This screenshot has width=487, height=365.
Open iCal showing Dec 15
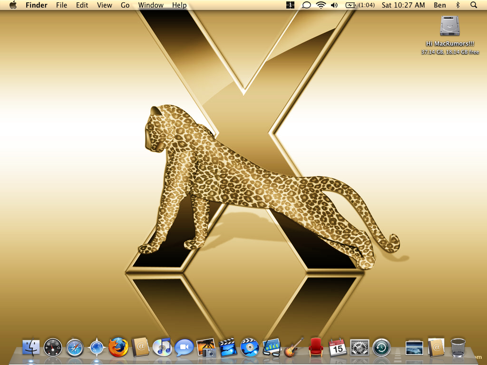[x=338, y=347]
